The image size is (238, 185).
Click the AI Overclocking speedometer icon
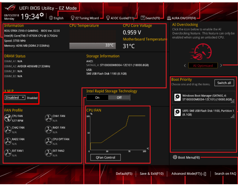point(201,52)
